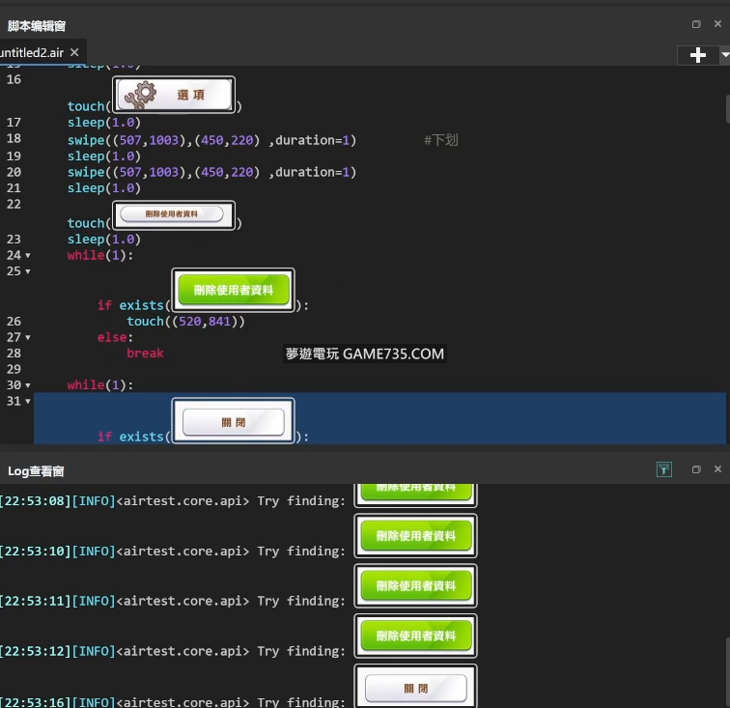
Task: Fold the else block at line 27
Action: (27, 337)
